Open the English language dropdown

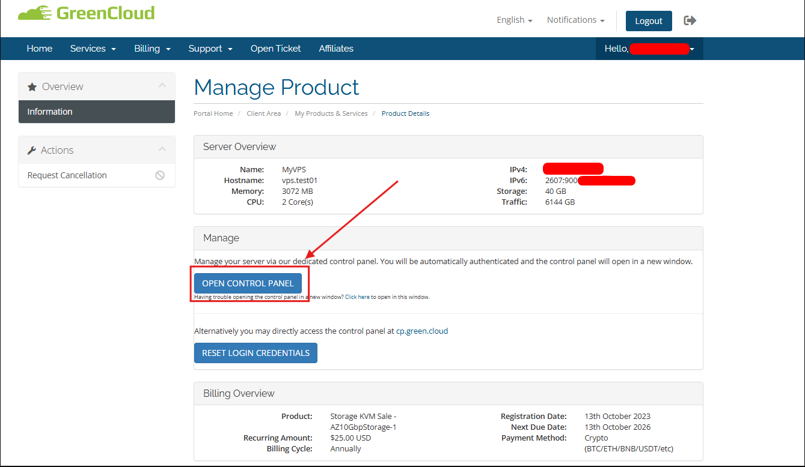coord(515,20)
